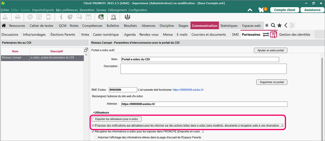Switch to the Compétences tab
The width and height of the screenshot is (325, 141).
92,25
